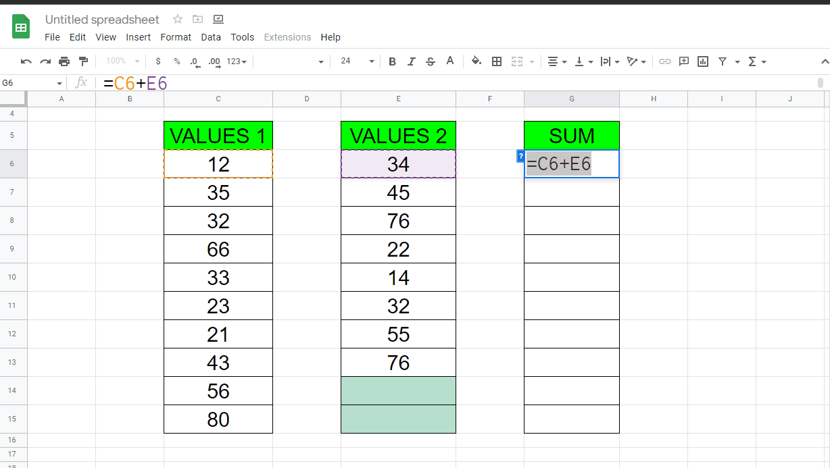Click the Help menu link
The image size is (830, 468).
coord(331,37)
